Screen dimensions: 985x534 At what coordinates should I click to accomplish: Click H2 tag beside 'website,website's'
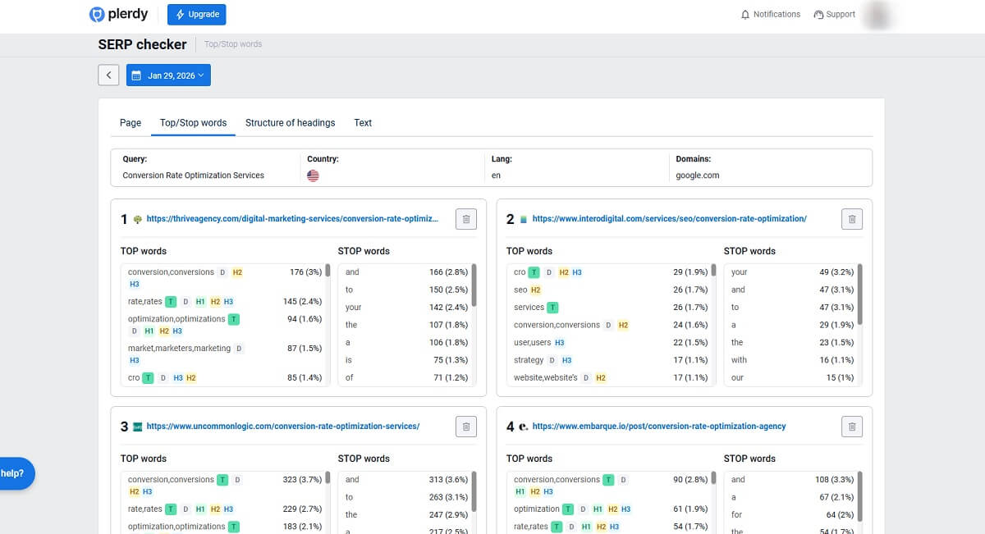coord(601,378)
